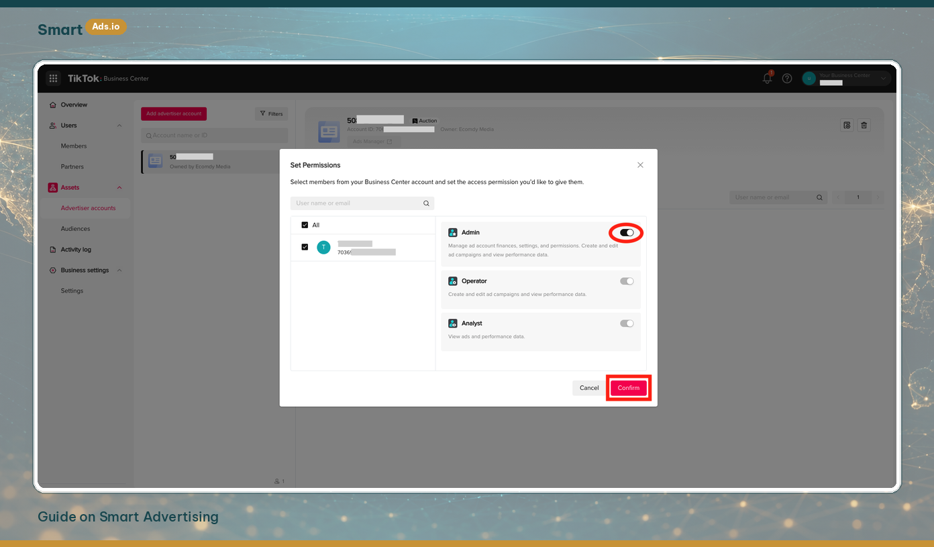This screenshot has height=547, width=934.
Task: Click the background member search magnifier icon
Action: (x=819, y=197)
